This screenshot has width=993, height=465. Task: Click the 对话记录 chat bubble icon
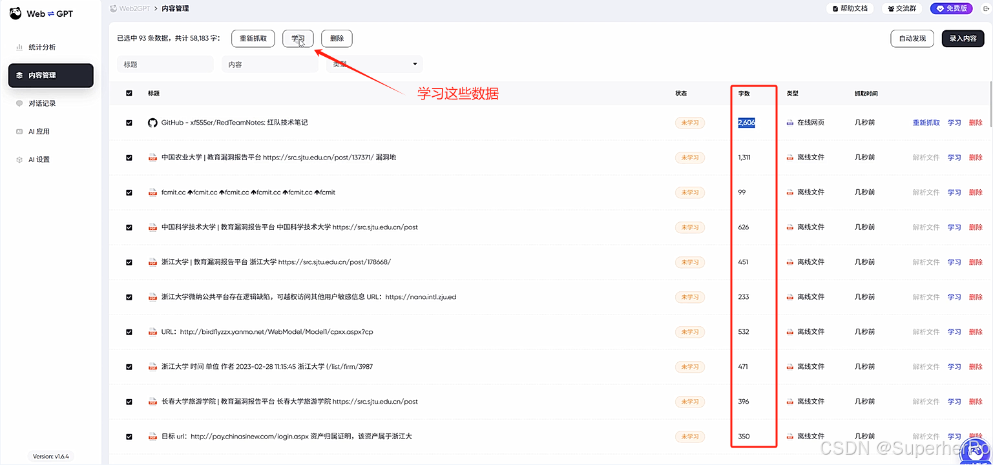tap(19, 103)
